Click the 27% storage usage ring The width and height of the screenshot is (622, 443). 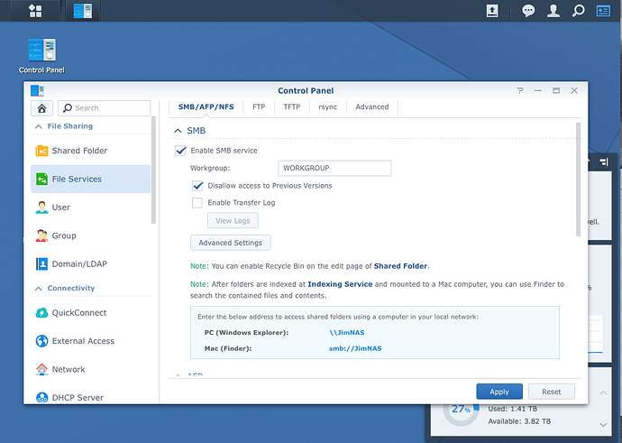461,411
